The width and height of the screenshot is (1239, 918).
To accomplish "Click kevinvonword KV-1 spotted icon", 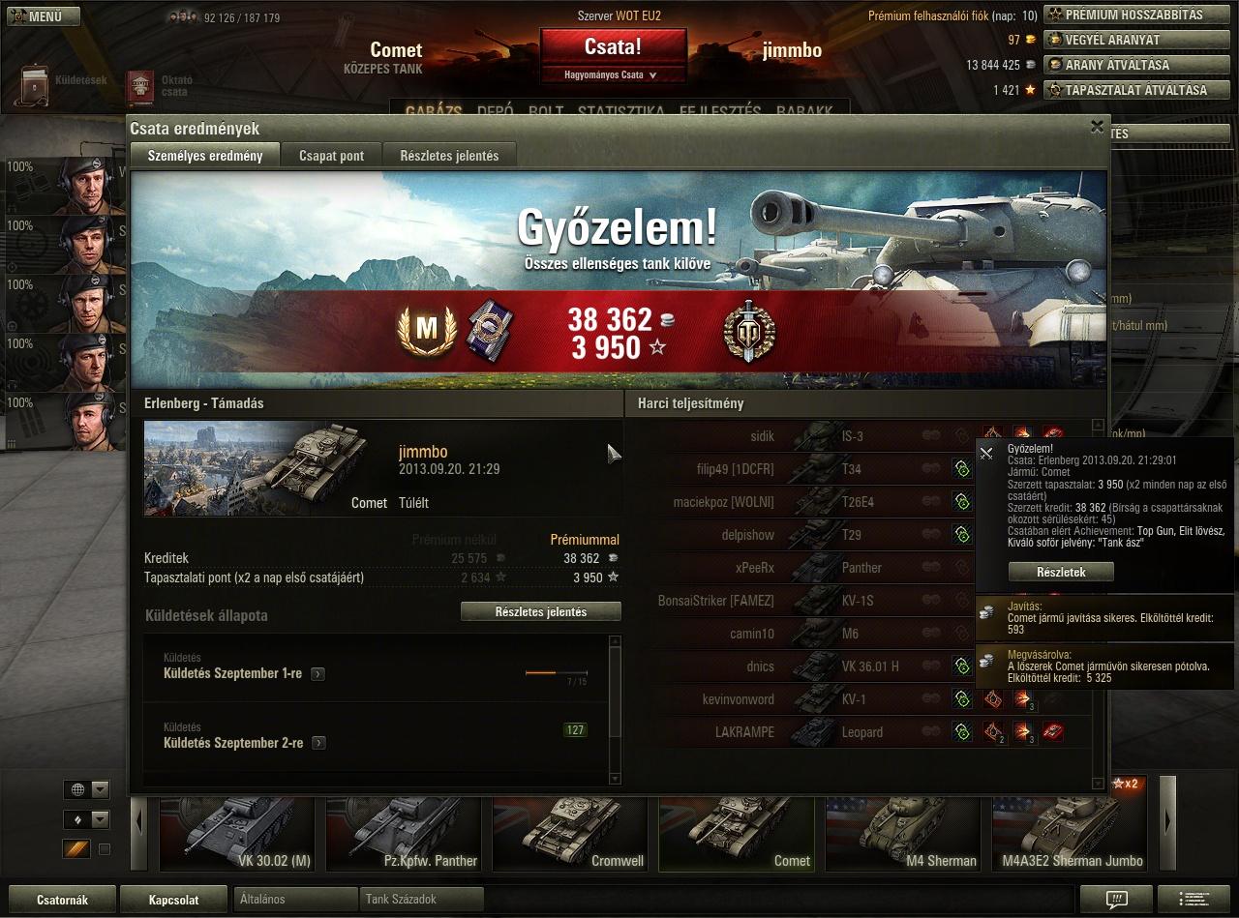I will pos(962,699).
